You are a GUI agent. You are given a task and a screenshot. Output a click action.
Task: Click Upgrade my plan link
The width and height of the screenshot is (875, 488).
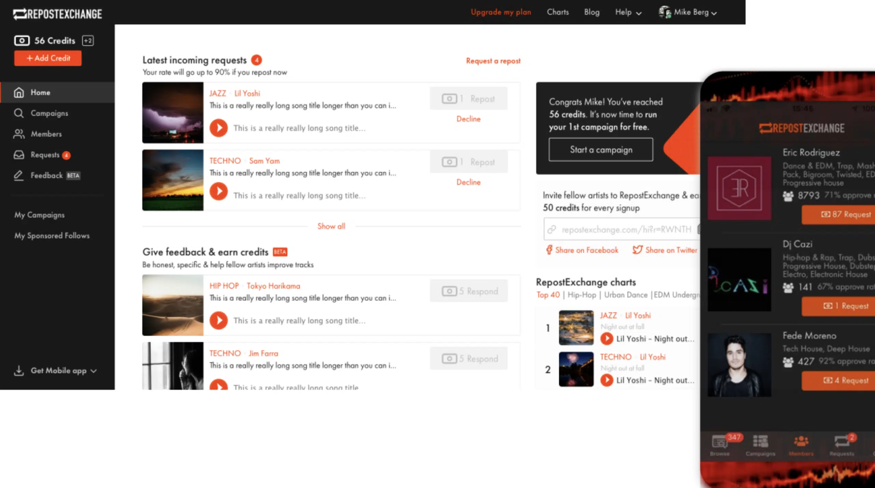point(501,12)
